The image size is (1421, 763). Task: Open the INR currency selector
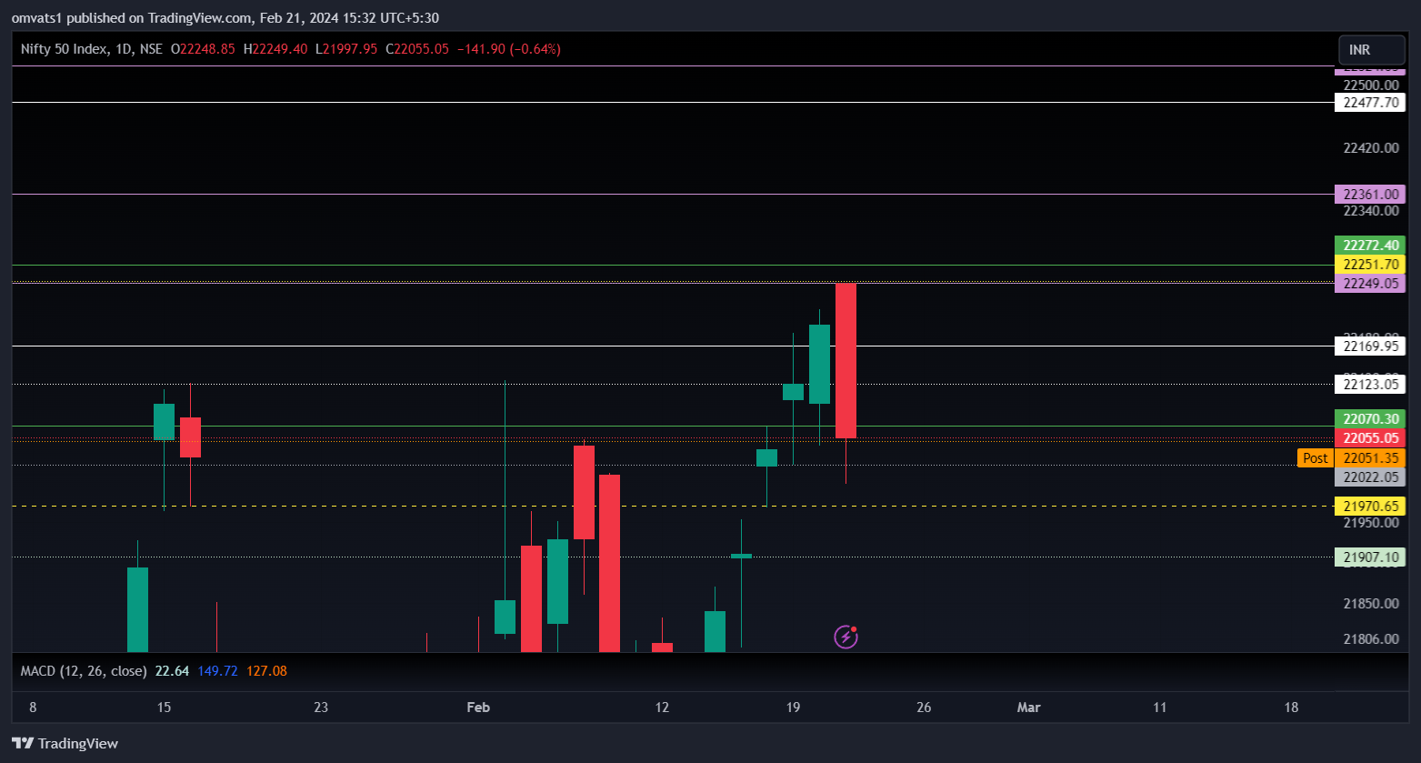coord(1371,50)
